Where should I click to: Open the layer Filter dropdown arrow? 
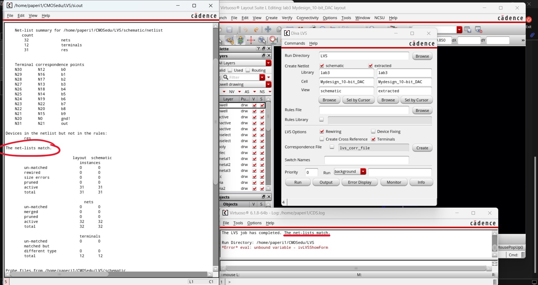pyautogui.click(x=262, y=77)
